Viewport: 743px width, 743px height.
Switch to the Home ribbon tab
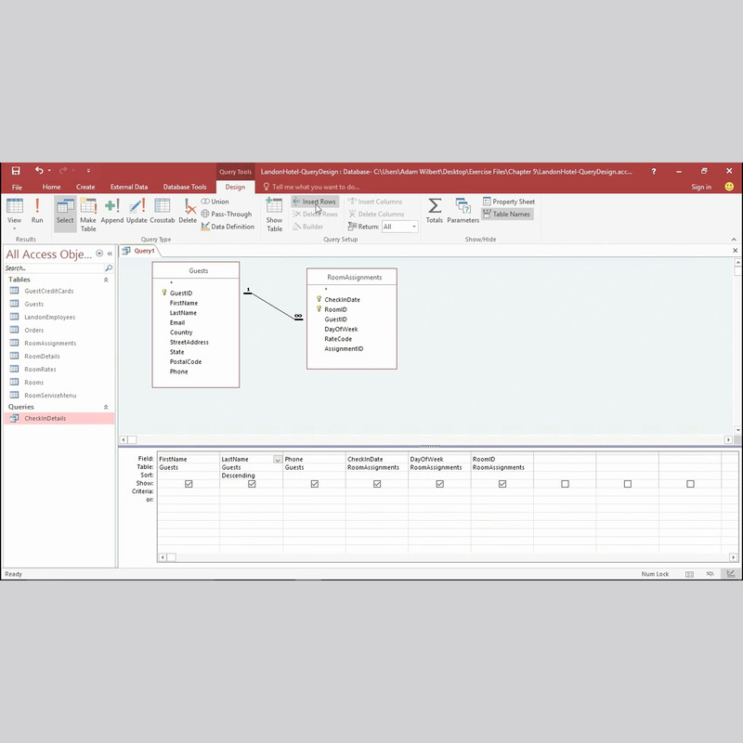click(x=51, y=187)
